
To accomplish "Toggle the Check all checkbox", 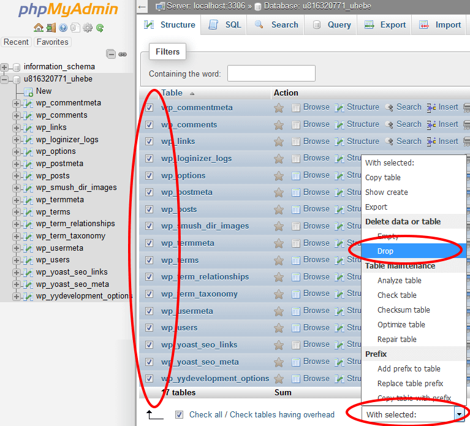I will (180, 414).
